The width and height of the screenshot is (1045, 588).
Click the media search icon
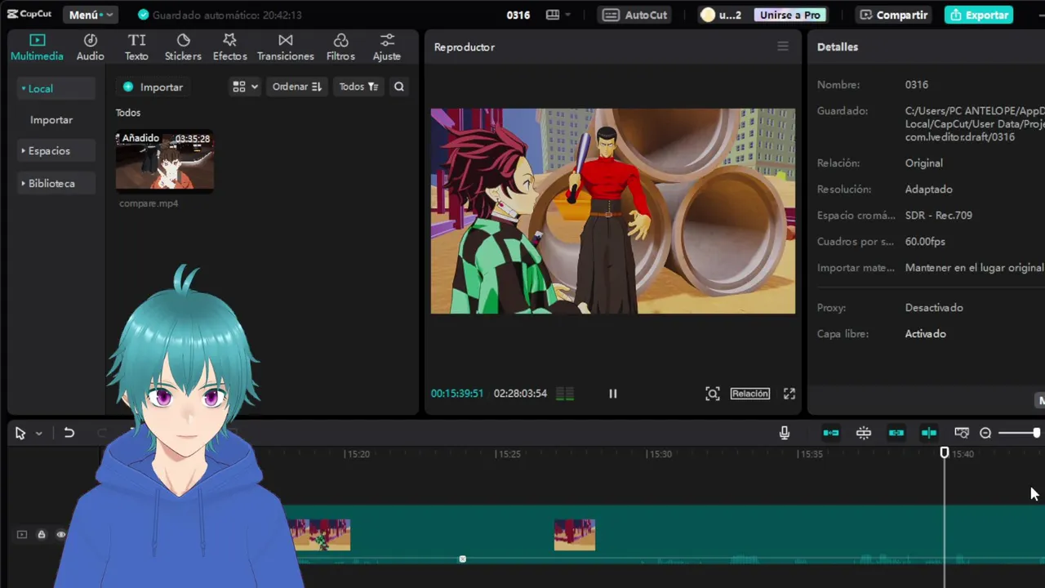coord(399,87)
